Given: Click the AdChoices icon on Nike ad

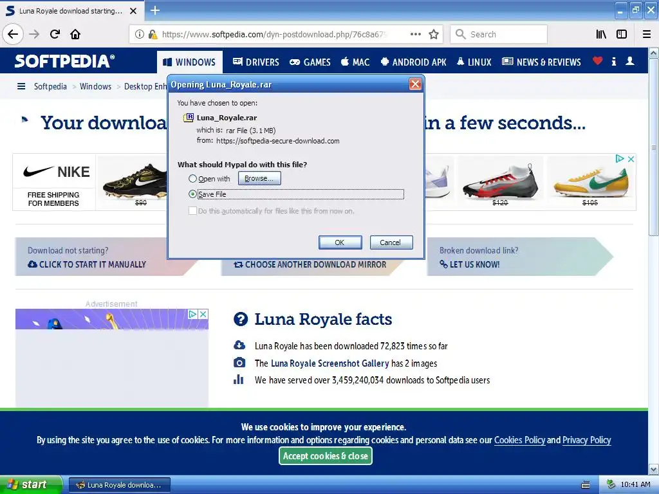Looking at the screenshot, I should pyautogui.click(x=620, y=159).
